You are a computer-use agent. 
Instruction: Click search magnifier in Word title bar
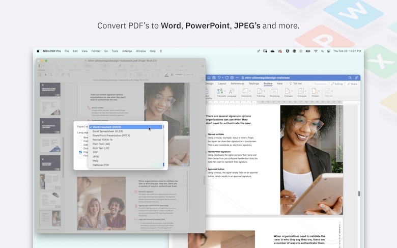[350, 78]
